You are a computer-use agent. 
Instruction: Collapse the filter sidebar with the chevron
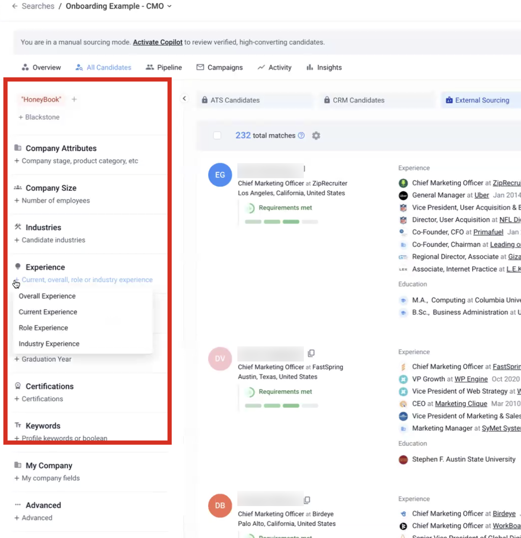(184, 99)
